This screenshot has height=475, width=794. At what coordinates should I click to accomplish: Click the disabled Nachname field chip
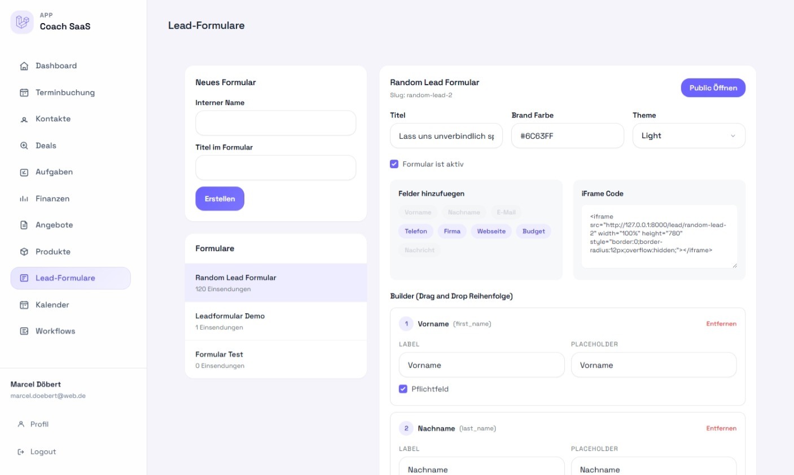click(x=464, y=212)
